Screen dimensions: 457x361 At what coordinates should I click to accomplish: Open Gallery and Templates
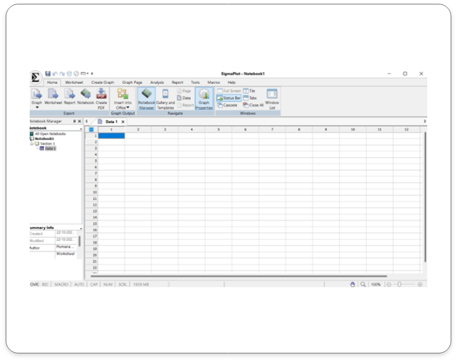pos(165,95)
